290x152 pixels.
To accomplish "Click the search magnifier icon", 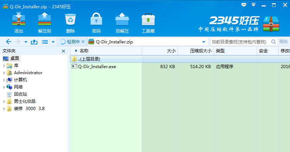I will click(273, 42).
